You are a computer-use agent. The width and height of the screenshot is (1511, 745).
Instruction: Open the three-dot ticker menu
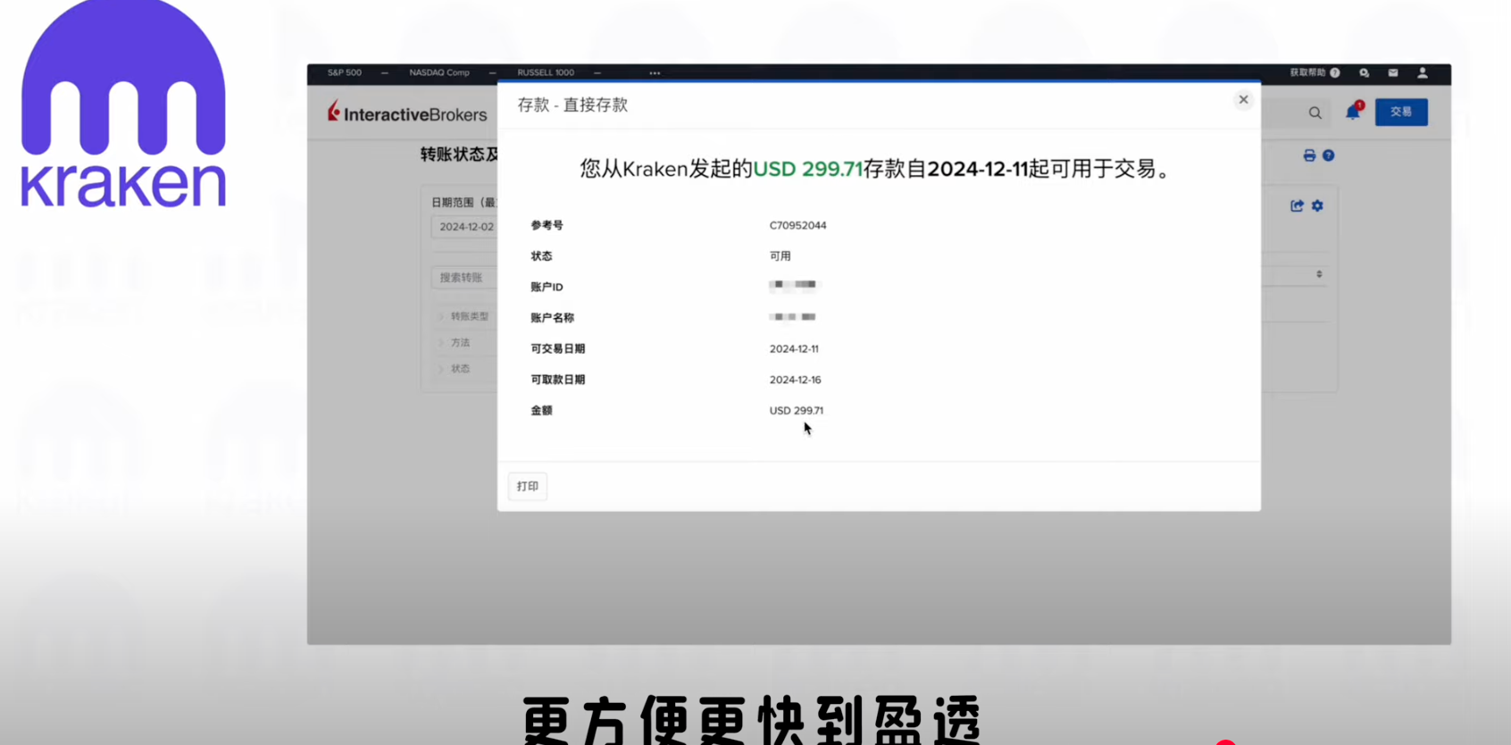click(655, 73)
